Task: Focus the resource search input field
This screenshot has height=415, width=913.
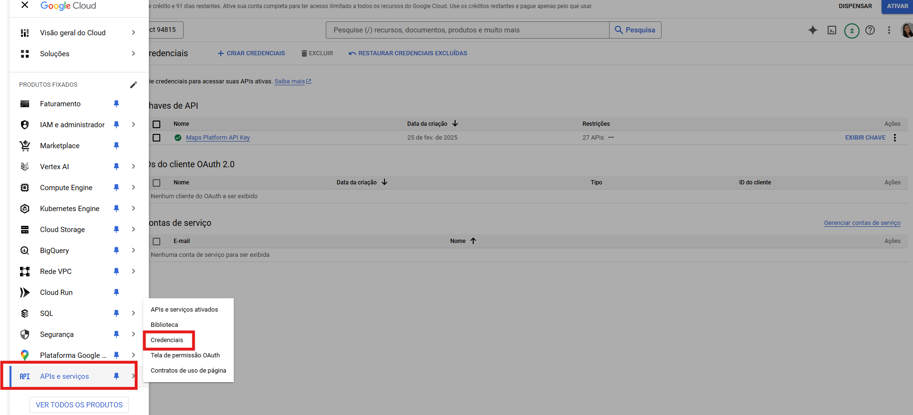Action: (x=467, y=30)
